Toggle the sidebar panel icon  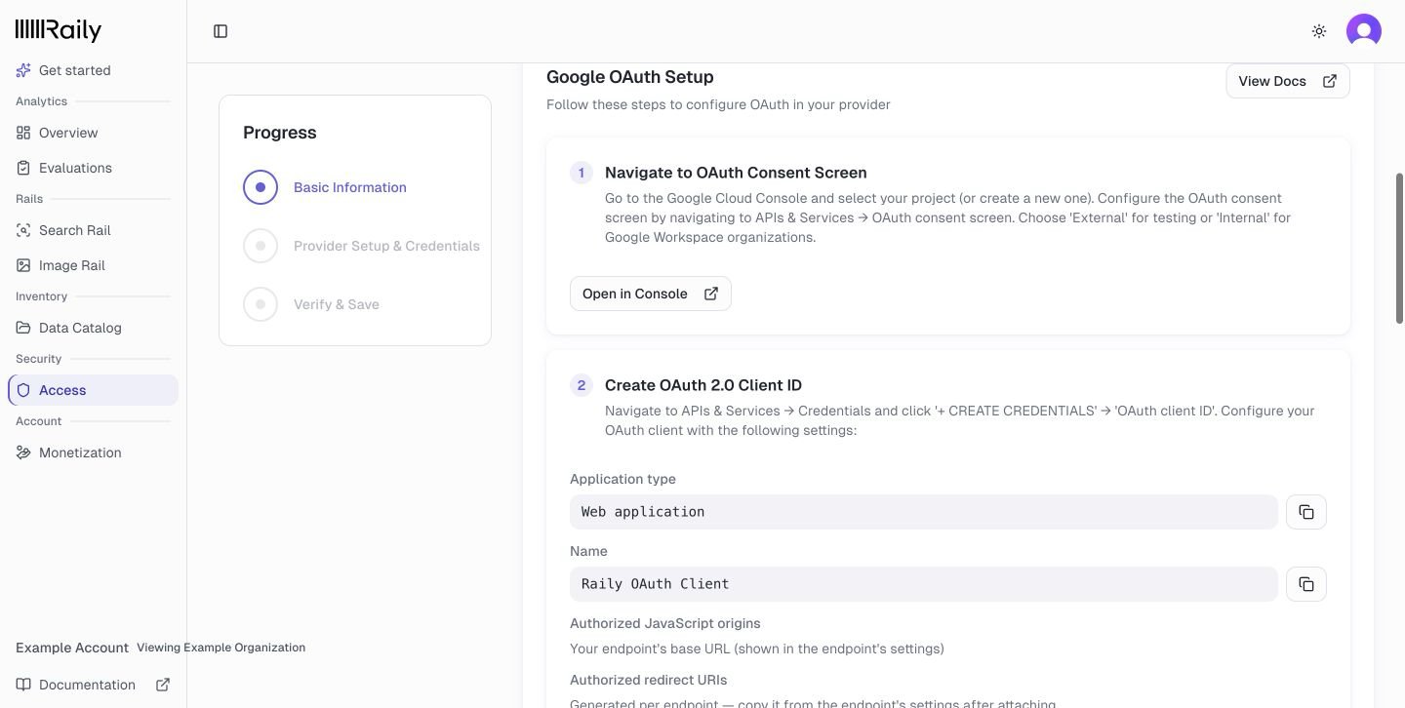(x=221, y=31)
